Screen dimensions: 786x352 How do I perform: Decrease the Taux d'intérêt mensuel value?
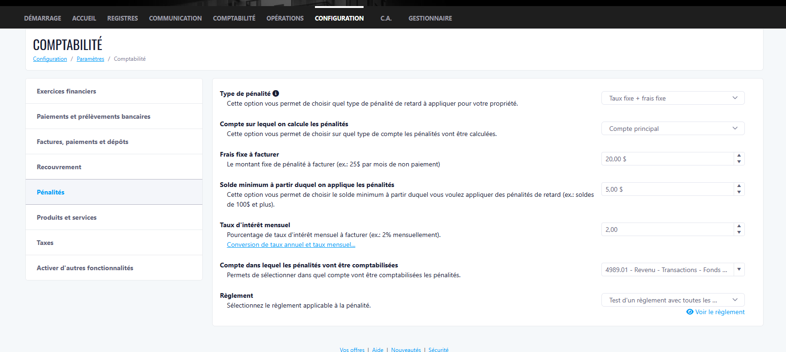coord(739,232)
